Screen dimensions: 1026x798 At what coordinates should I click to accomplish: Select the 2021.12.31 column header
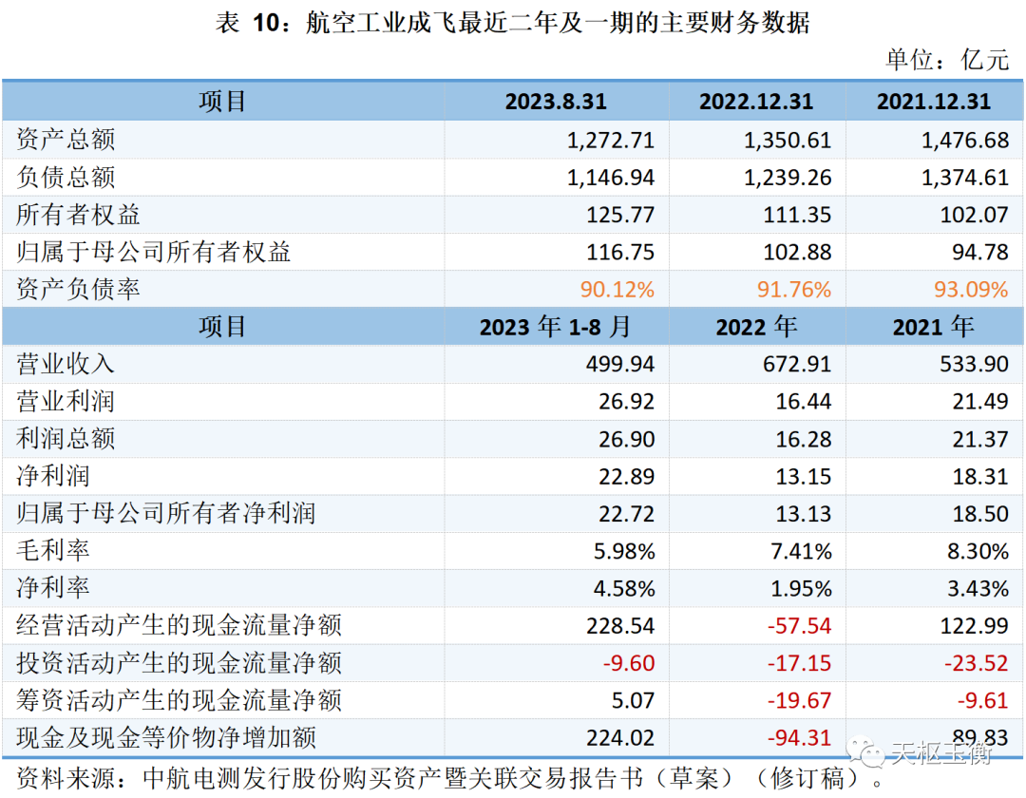(933, 102)
